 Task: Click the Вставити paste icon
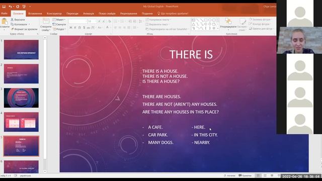[5, 21]
